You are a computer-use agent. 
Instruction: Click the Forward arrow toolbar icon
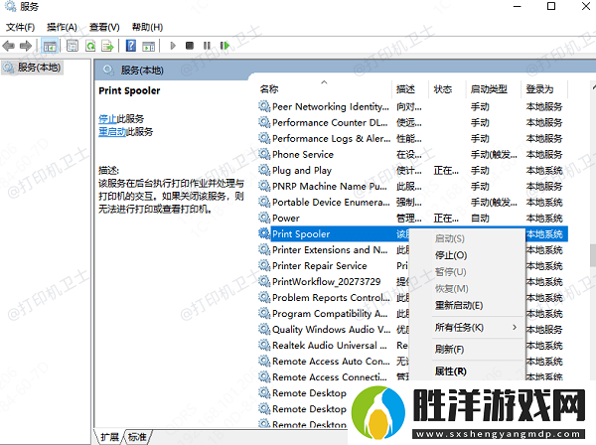pyautogui.click(x=26, y=46)
